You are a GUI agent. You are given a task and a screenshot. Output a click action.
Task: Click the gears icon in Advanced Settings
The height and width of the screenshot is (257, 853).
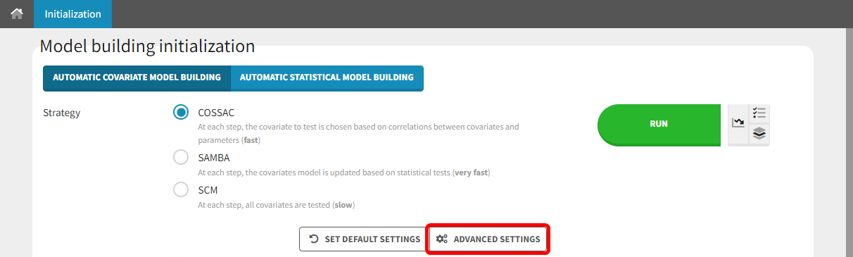[442, 239]
